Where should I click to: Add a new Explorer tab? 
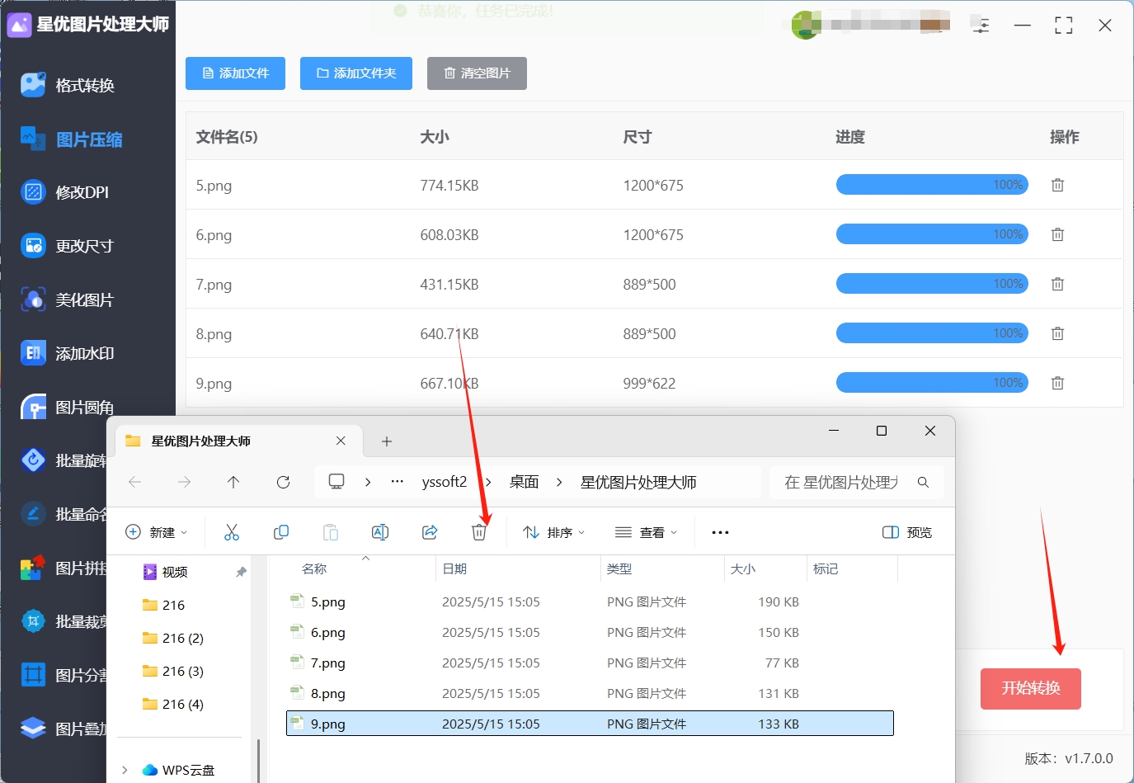(386, 441)
